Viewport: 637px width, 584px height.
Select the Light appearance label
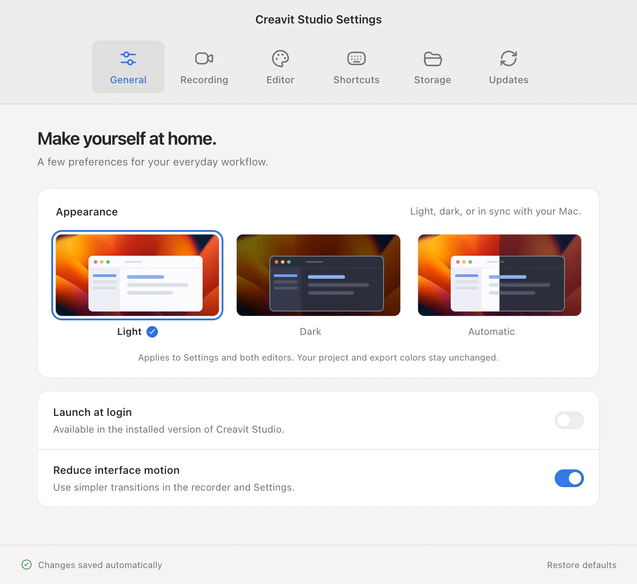129,332
